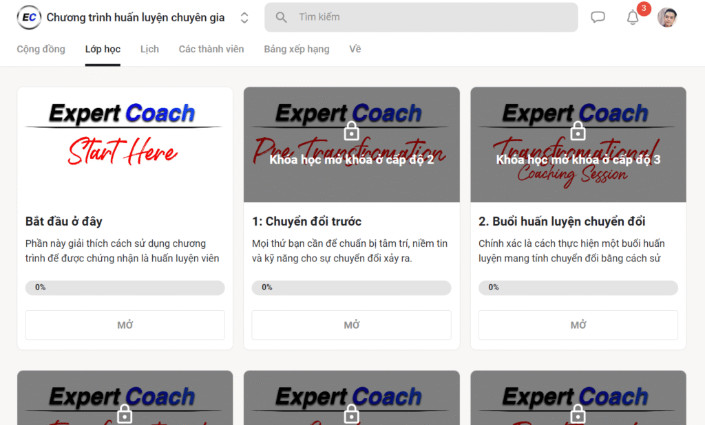Click the course title 1: Chuyển đổi trước

(306, 221)
